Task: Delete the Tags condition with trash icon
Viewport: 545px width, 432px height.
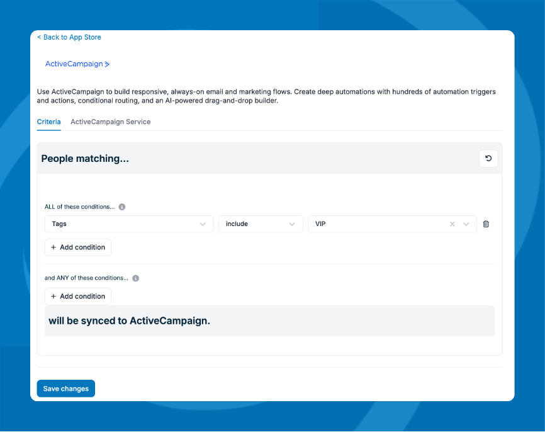Action: click(x=486, y=224)
